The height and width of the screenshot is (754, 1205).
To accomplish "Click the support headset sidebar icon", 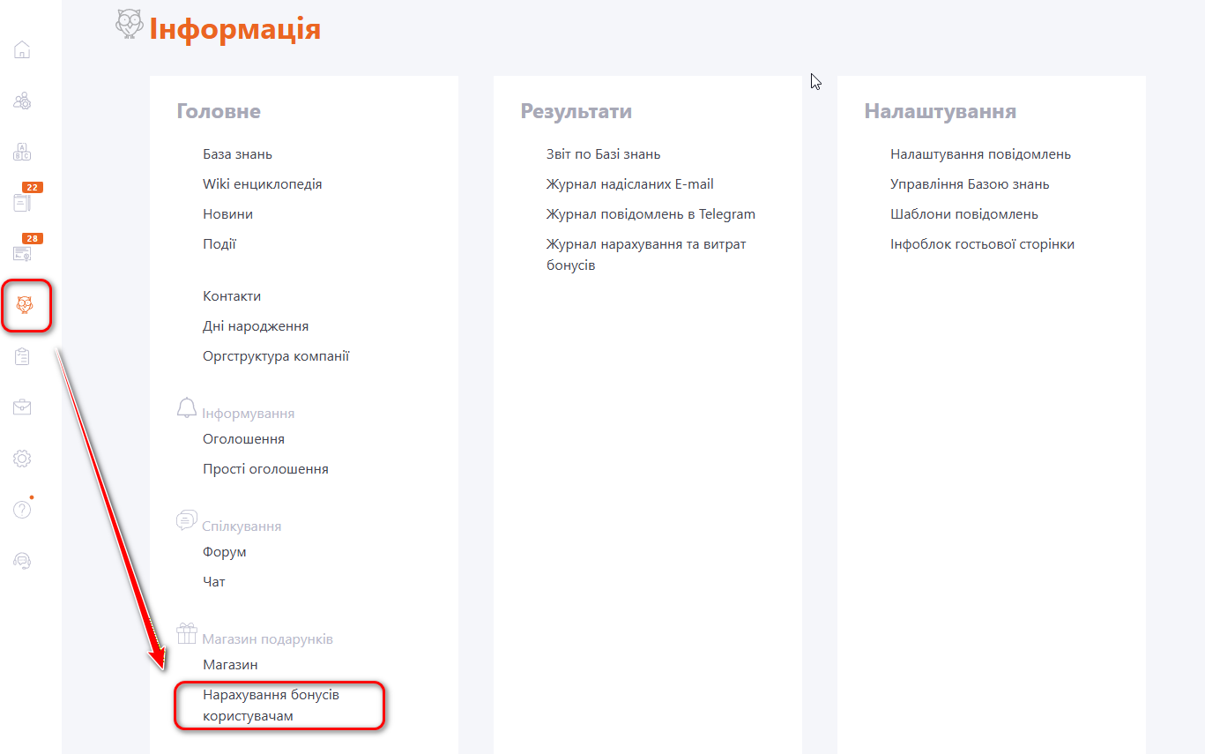I will click(x=22, y=561).
